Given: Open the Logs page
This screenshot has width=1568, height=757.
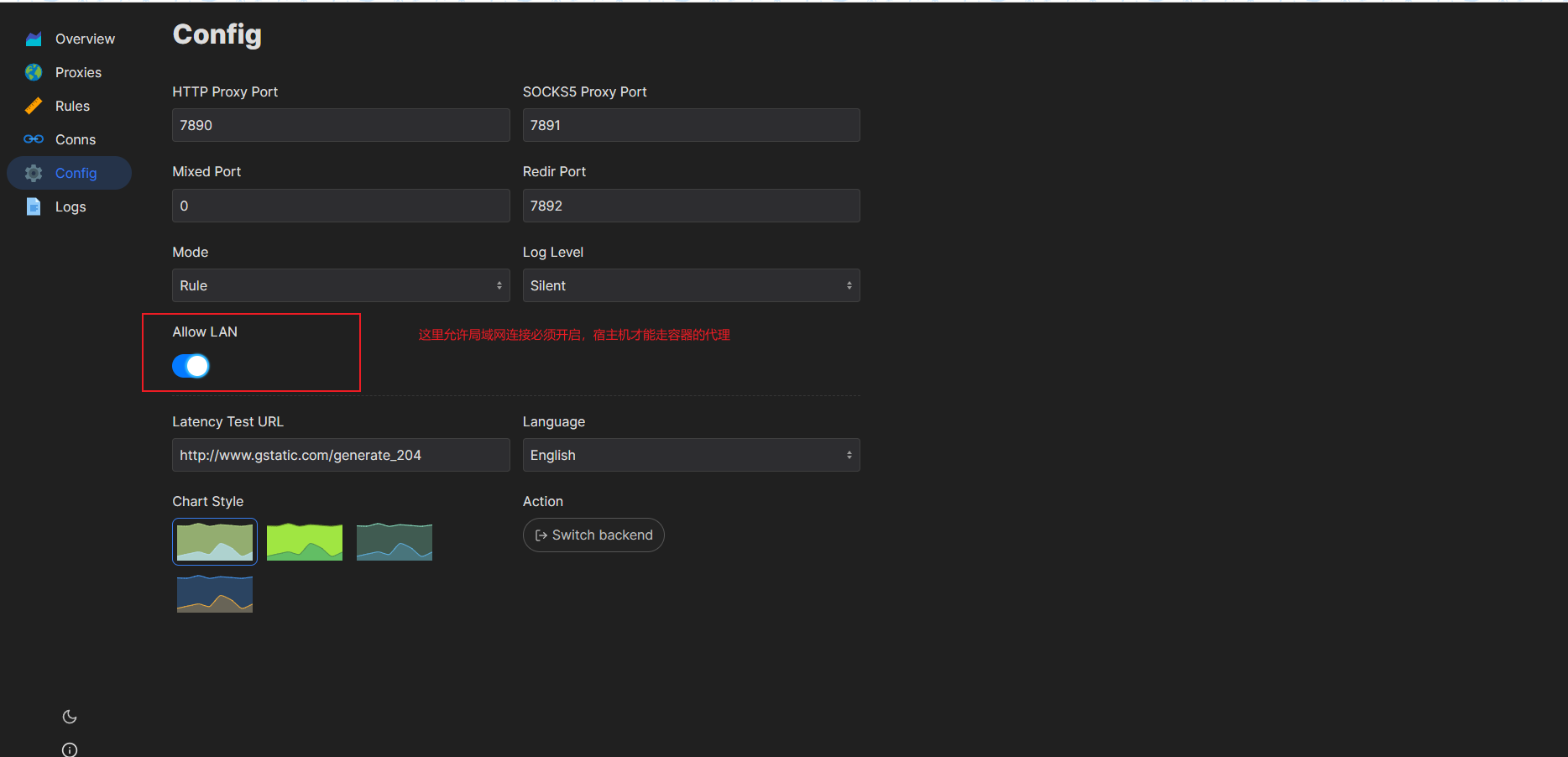Looking at the screenshot, I should coord(69,206).
